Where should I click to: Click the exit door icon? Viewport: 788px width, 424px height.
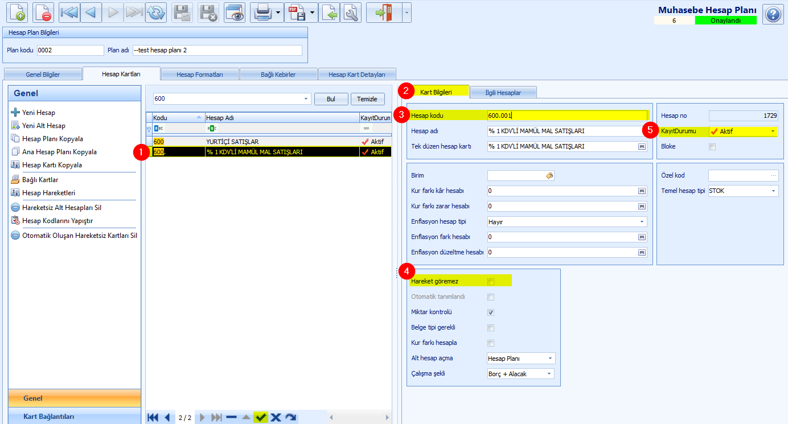[x=384, y=12]
